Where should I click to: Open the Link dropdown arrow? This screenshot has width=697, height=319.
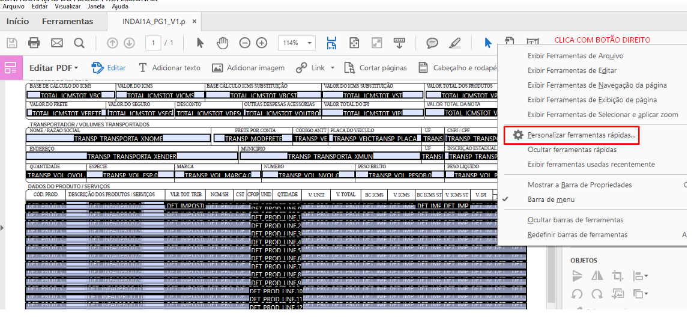click(x=333, y=68)
